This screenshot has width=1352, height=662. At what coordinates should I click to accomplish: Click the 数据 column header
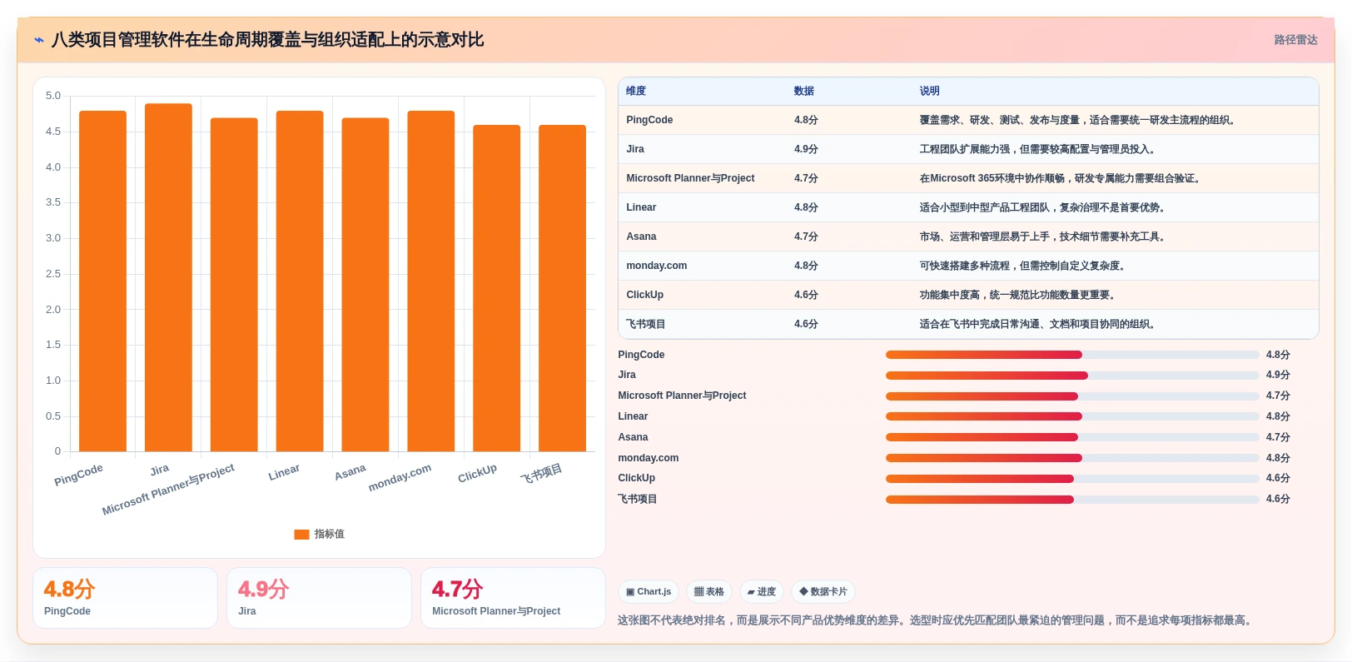(x=804, y=91)
